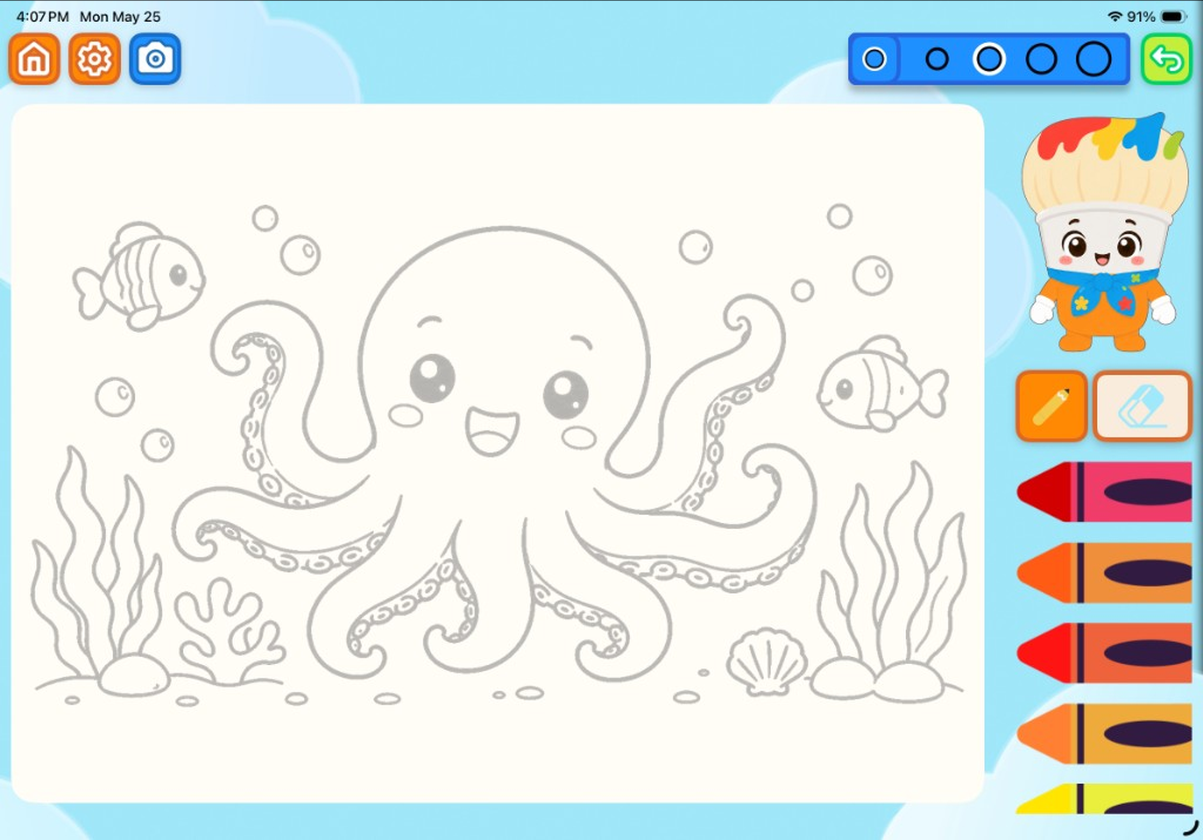Choose the largest brush size circle
The height and width of the screenshot is (840, 1203).
[x=1094, y=58]
